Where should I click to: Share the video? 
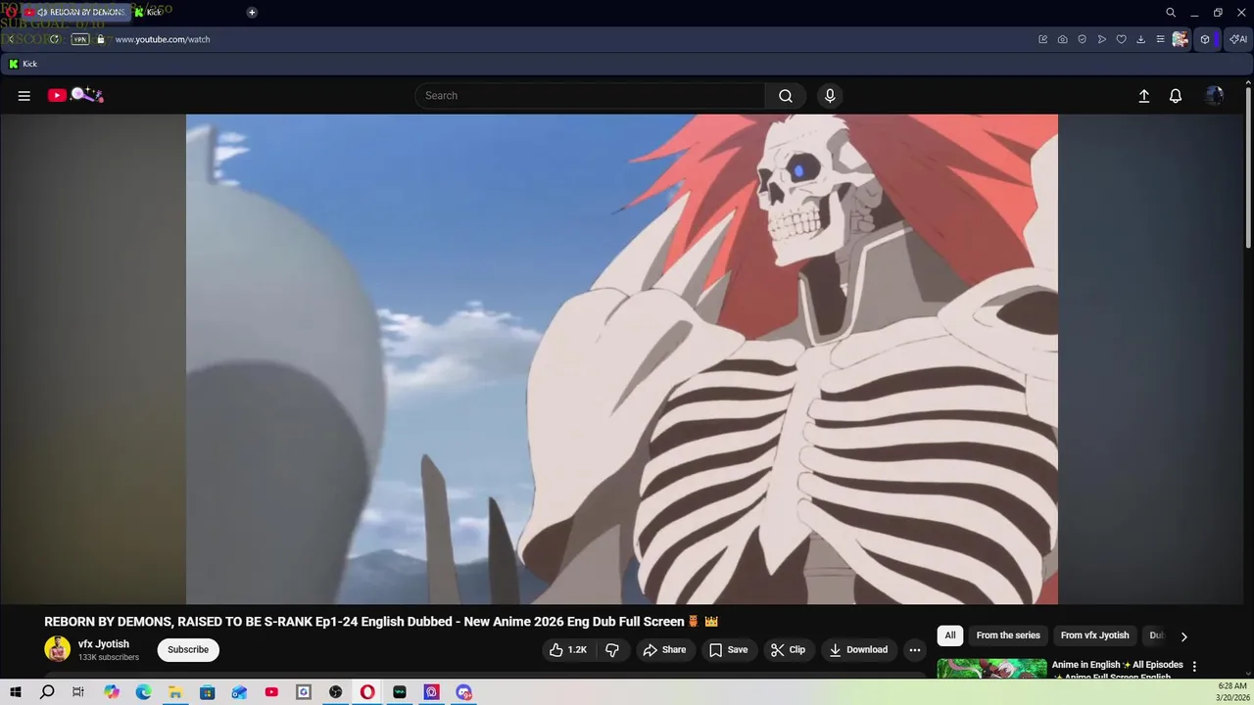(664, 650)
